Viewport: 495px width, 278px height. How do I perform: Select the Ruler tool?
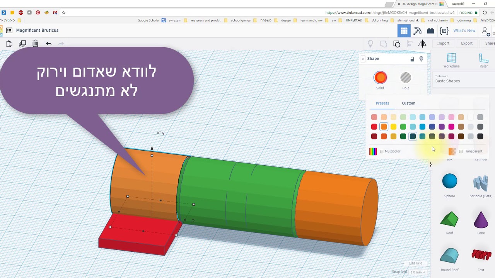483,61
